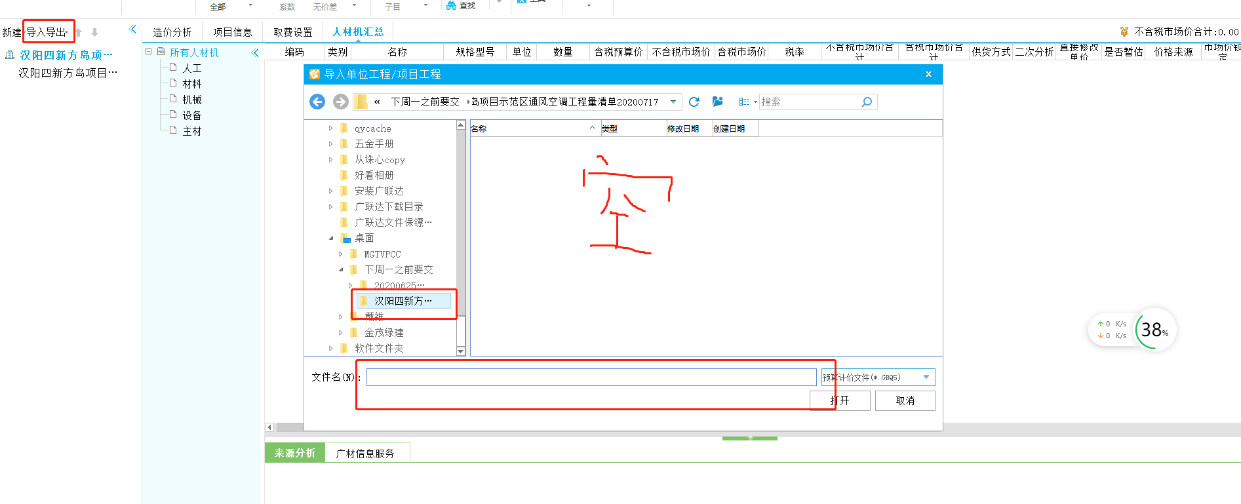Screen dimensions: 1241x504
Task: Collapse the 下周一之前要交 folder node
Action: [340, 269]
